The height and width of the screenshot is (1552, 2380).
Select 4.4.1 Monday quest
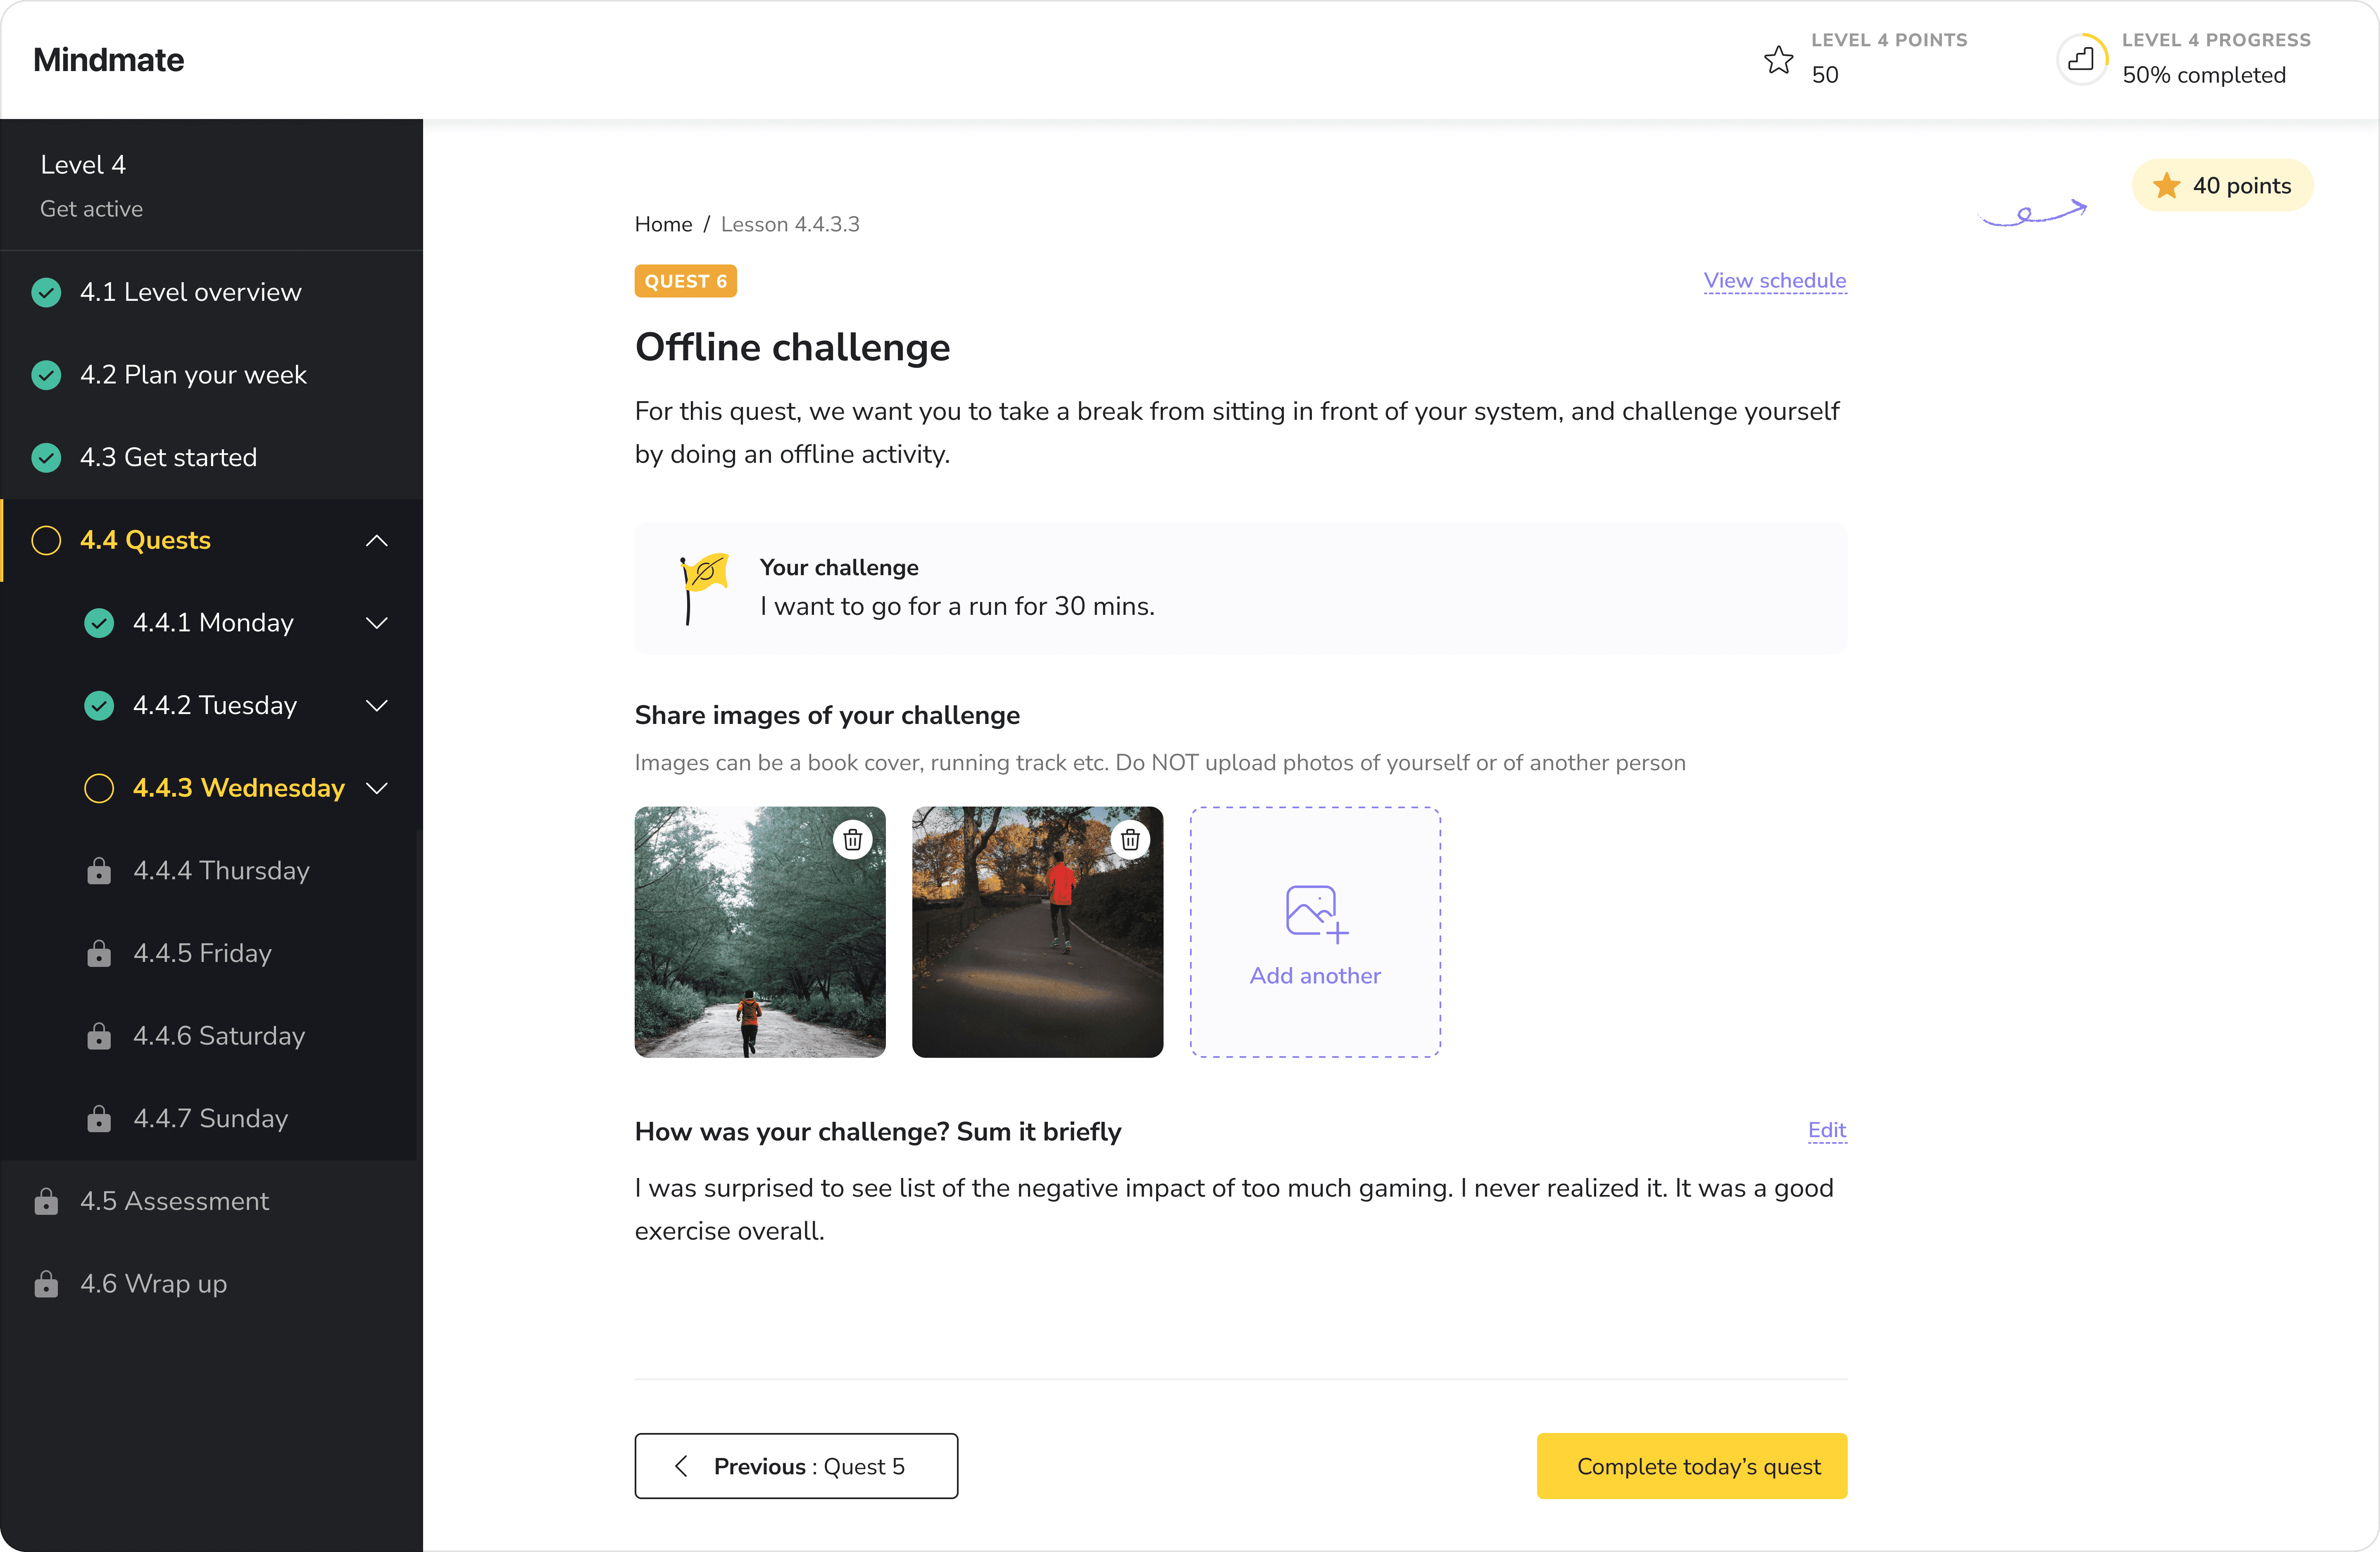[211, 623]
